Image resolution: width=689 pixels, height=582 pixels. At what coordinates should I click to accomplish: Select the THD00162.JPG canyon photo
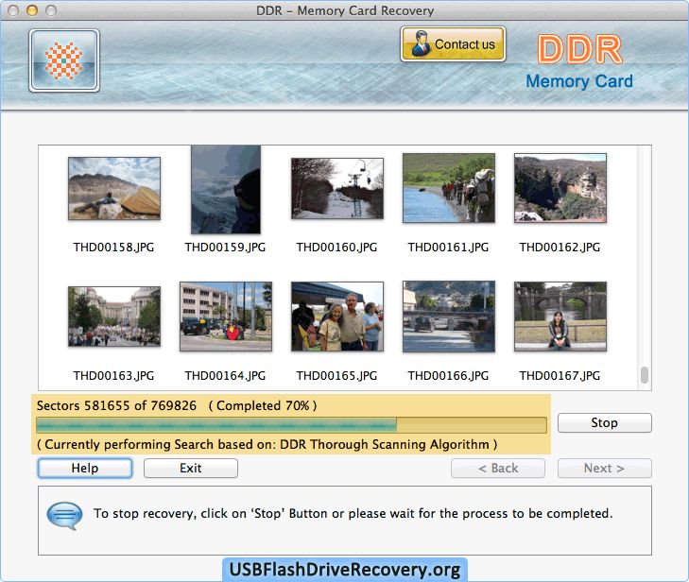point(560,189)
